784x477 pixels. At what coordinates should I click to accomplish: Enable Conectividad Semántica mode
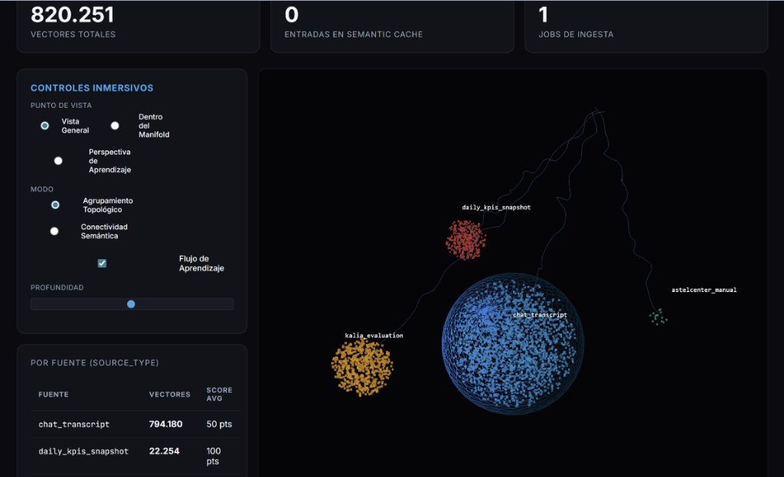point(54,231)
